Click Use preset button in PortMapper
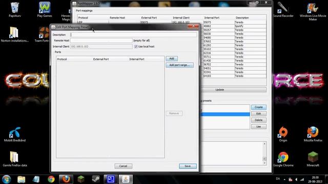 tap(258, 127)
